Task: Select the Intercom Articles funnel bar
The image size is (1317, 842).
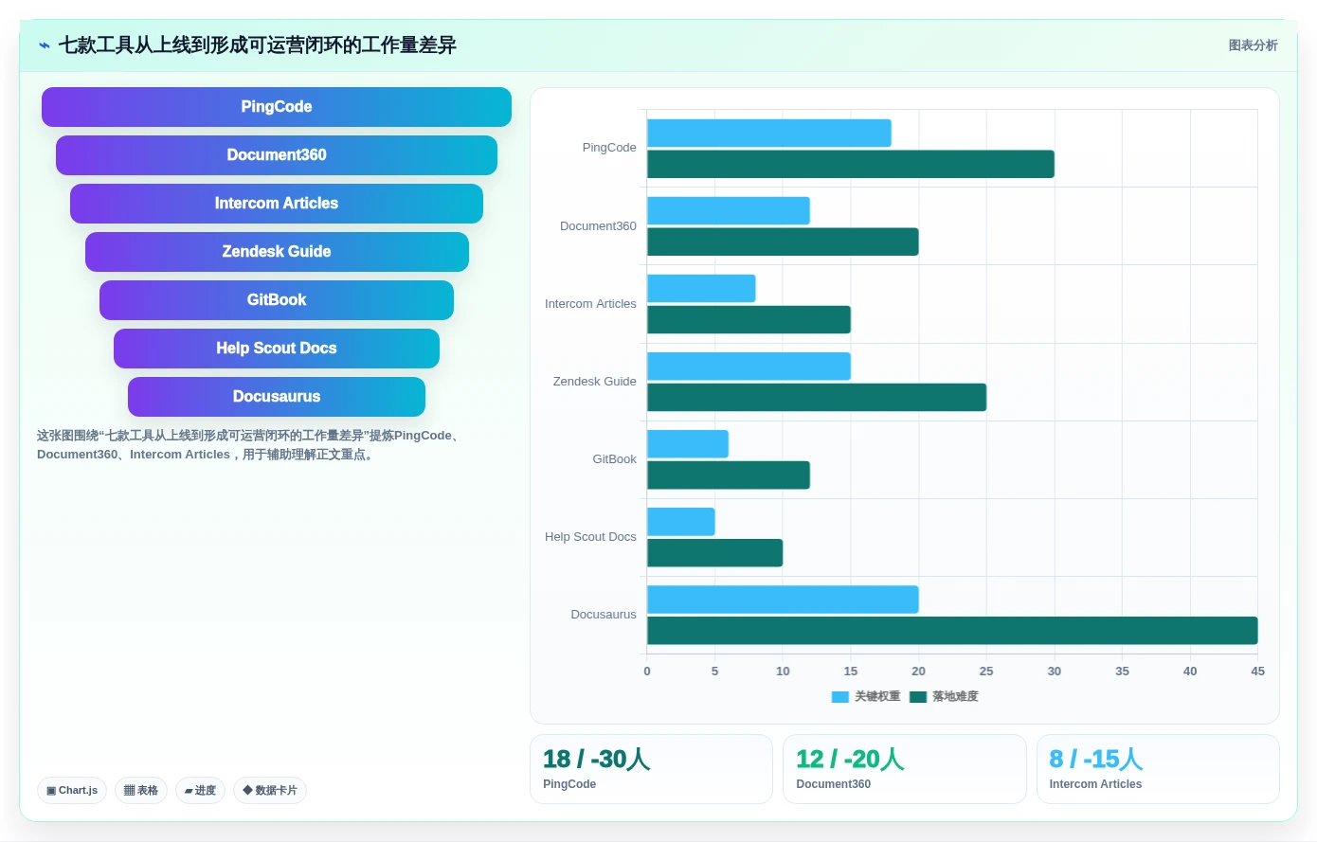Action: tap(277, 204)
